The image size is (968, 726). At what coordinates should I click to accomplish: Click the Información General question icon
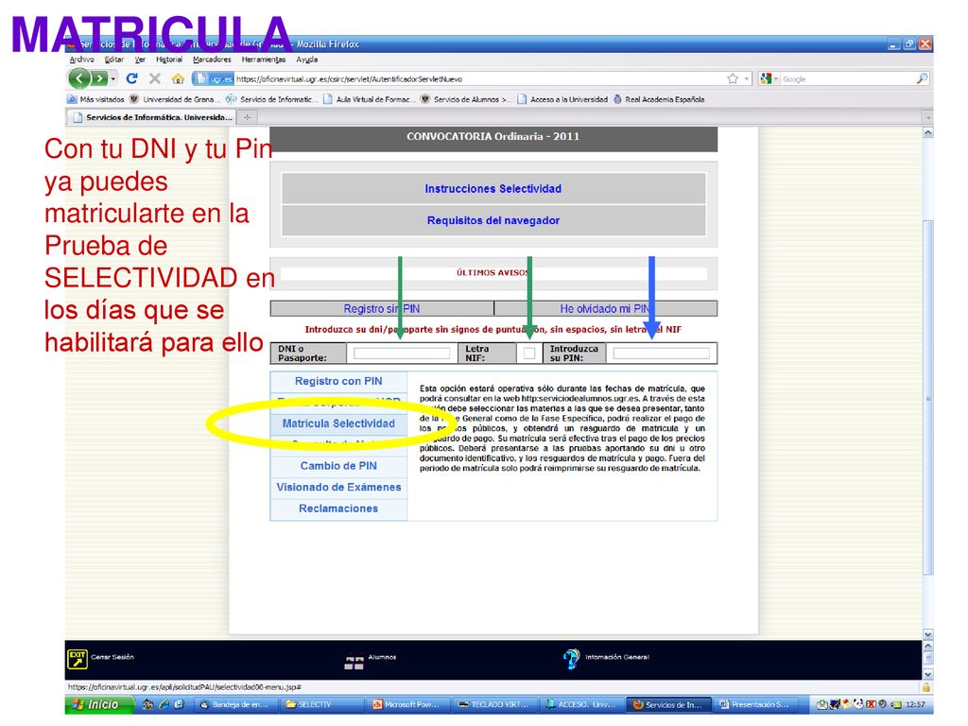(572, 658)
